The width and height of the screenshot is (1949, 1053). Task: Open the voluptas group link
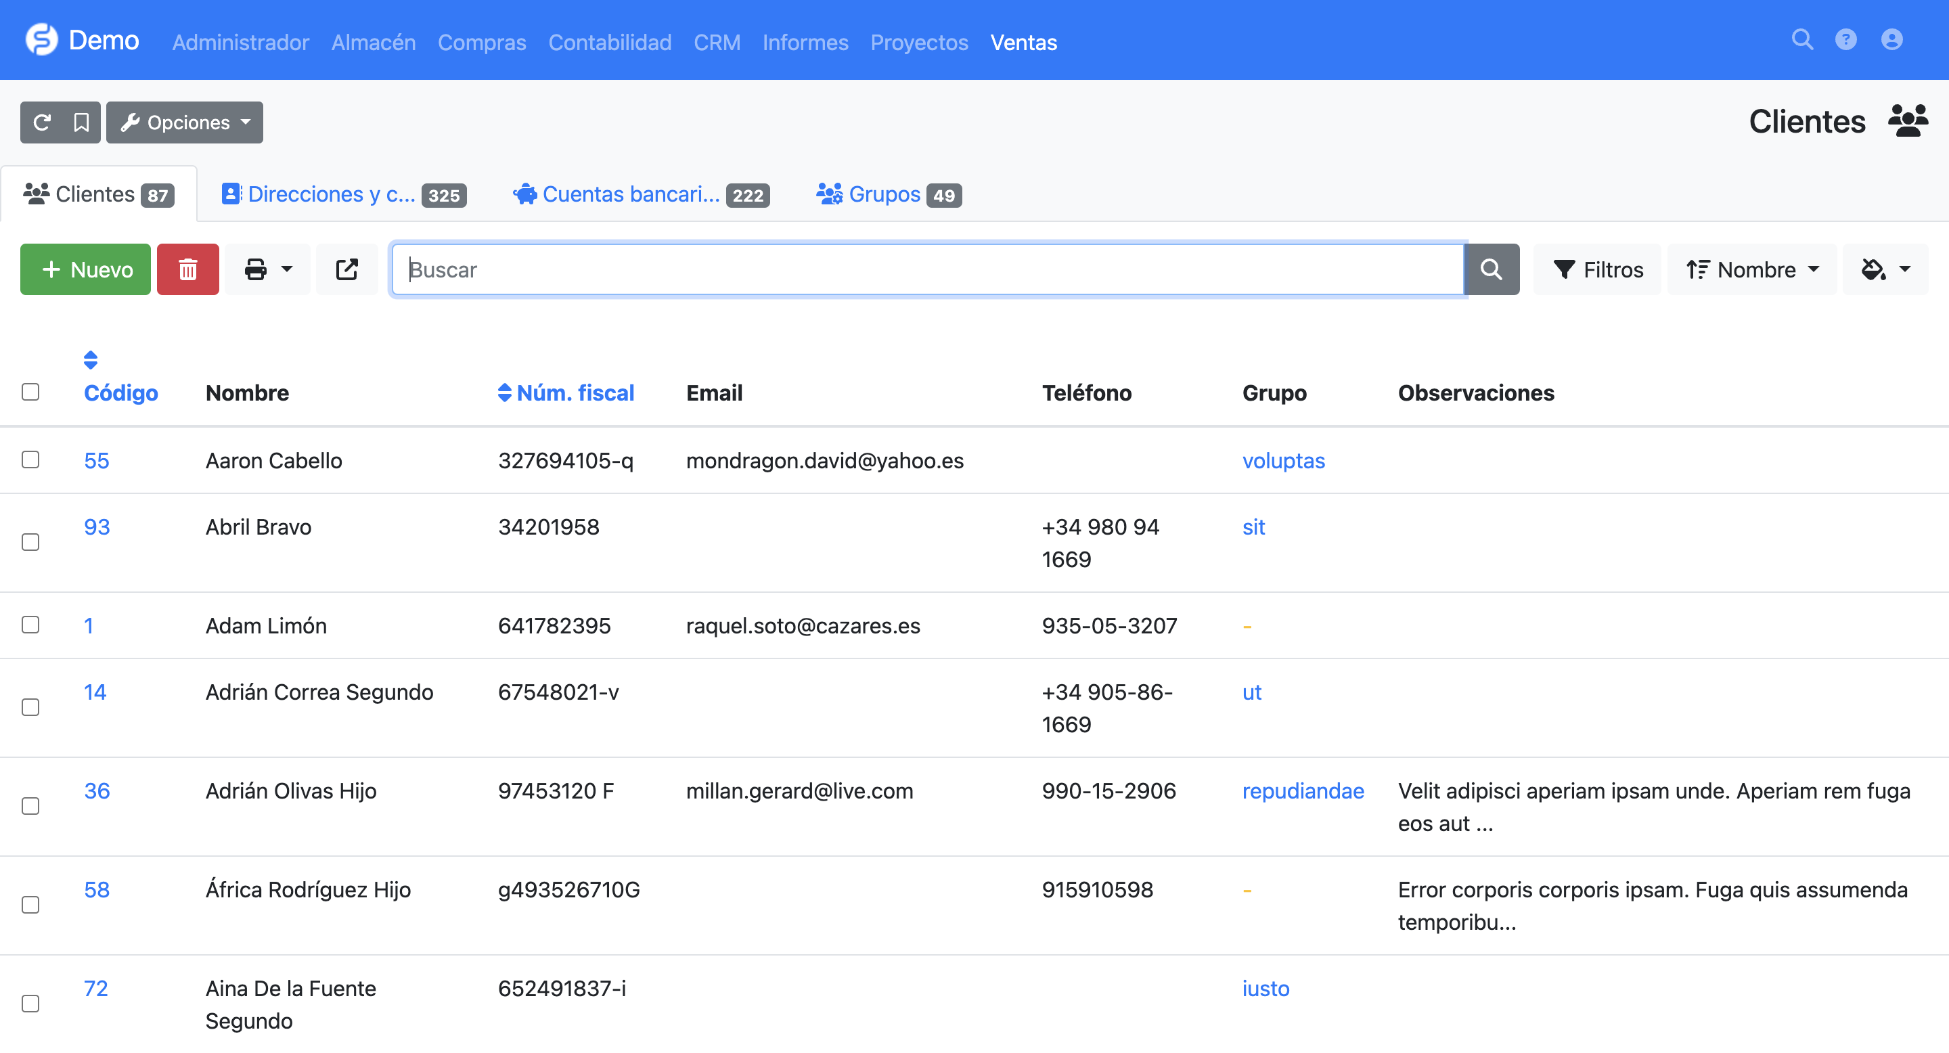[x=1283, y=461]
